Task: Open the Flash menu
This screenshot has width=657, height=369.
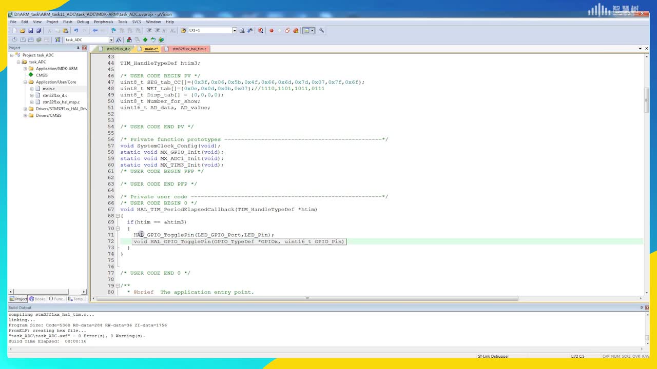Action: click(x=68, y=22)
